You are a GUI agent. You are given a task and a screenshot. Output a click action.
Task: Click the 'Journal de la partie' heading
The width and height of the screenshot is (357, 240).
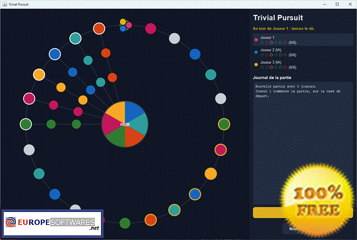pos(272,77)
